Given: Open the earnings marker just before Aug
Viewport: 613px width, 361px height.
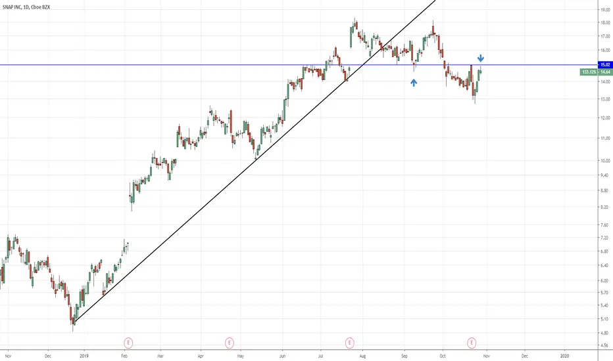Looking at the screenshot, I should [x=349, y=343].
